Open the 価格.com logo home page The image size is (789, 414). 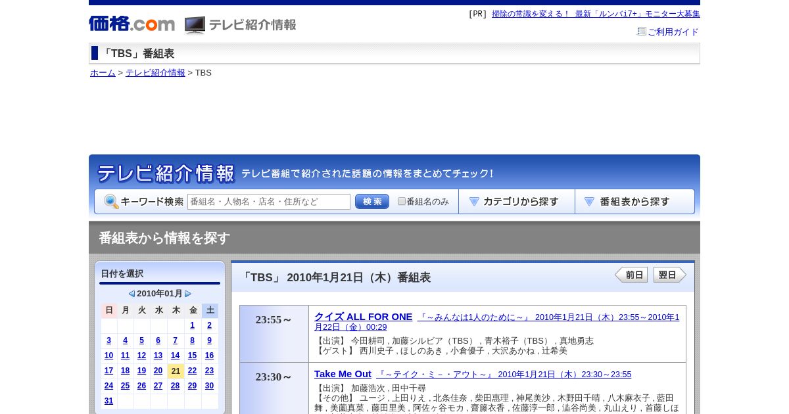point(131,24)
